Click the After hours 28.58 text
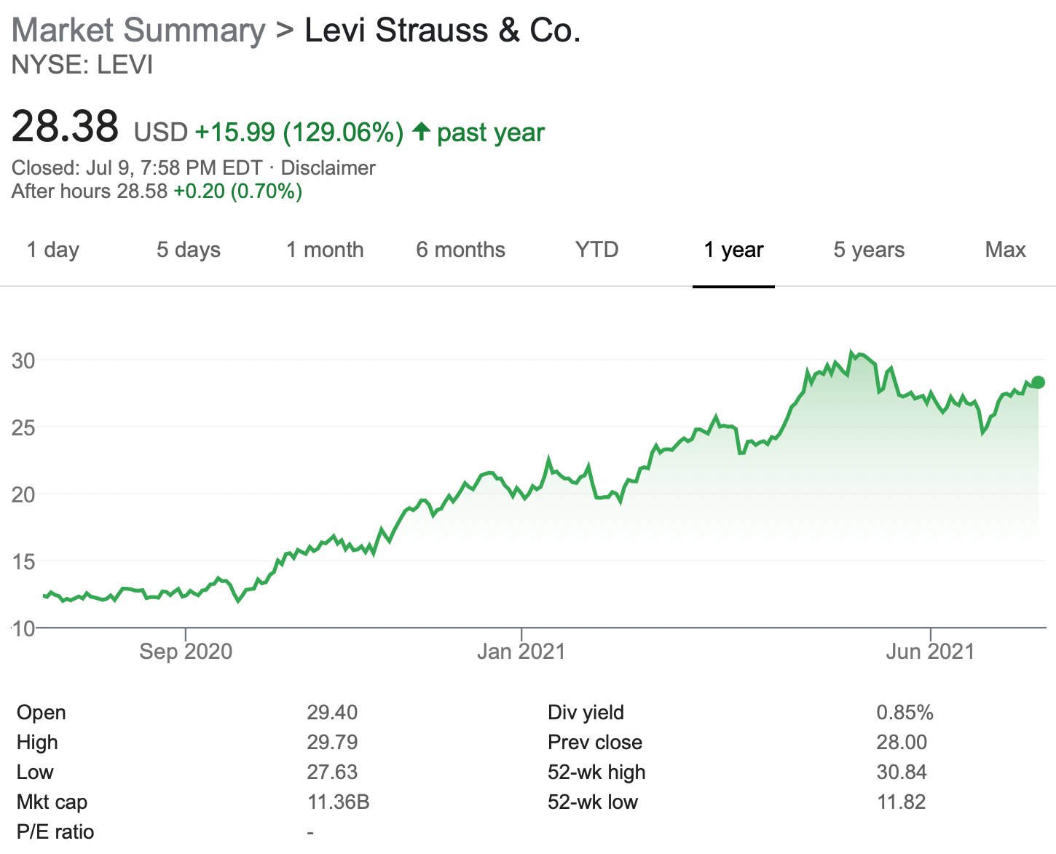This screenshot has width=1056, height=854. point(90,191)
